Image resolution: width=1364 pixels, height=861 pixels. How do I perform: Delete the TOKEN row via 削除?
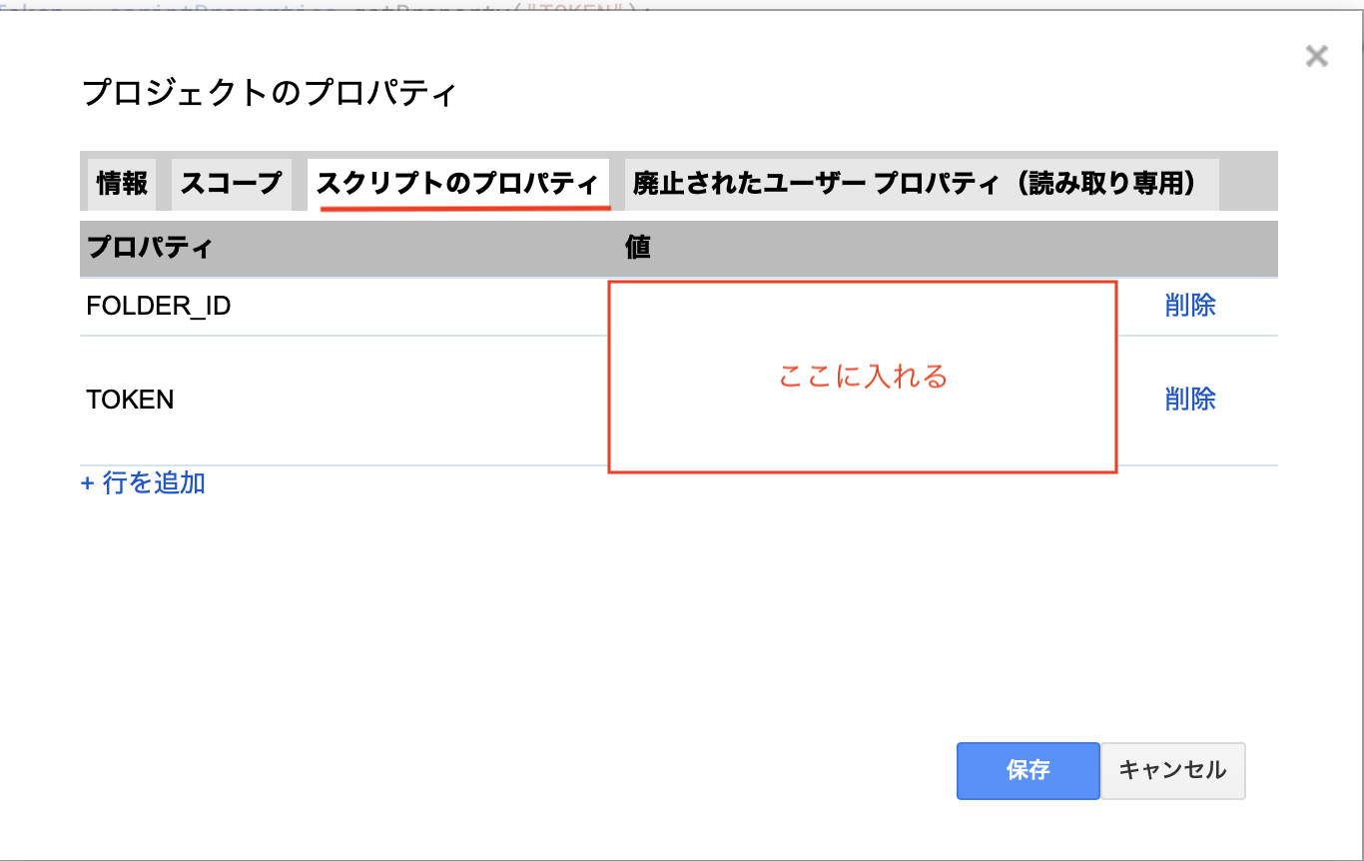click(1190, 400)
